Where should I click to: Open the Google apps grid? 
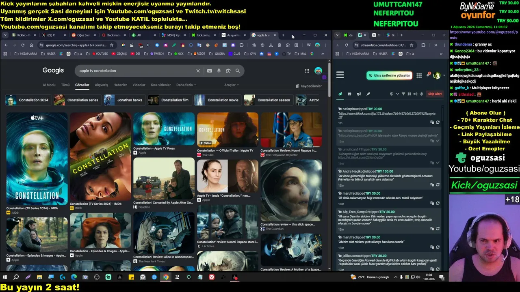pos(307,71)
